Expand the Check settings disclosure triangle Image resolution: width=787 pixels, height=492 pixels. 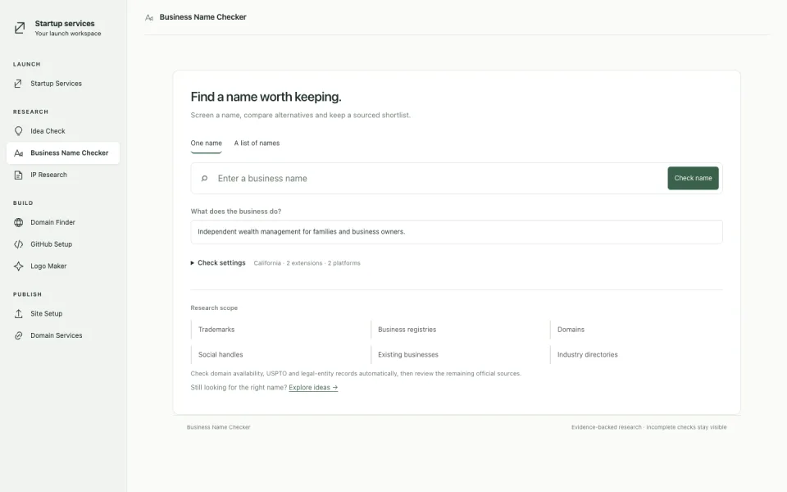[192, 263]
